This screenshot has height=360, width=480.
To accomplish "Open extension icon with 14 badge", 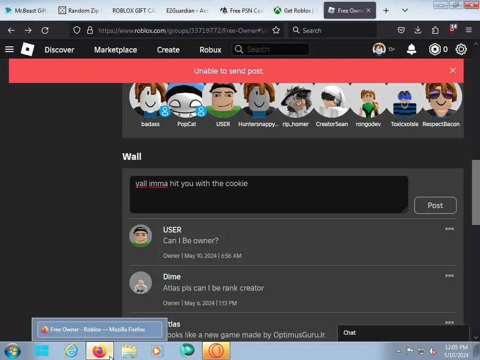I will point(452,30).
